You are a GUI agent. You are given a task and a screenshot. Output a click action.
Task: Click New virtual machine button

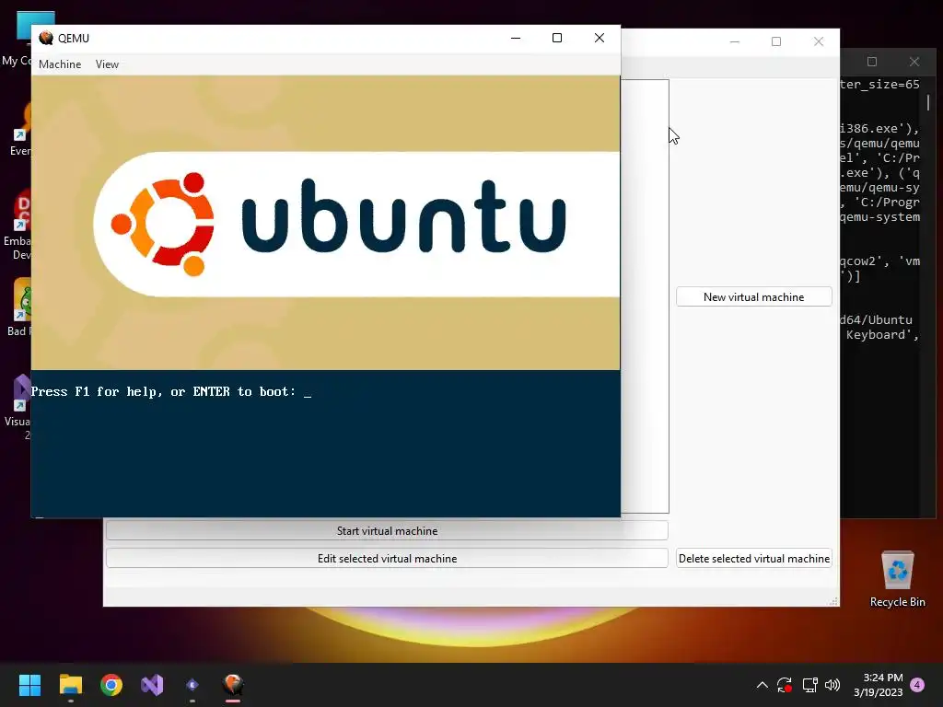[753, 297]
